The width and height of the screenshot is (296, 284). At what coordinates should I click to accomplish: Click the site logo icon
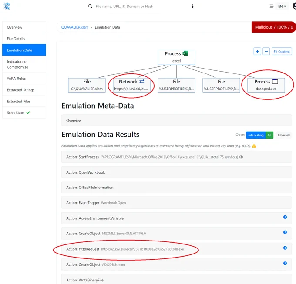(7, 6)
